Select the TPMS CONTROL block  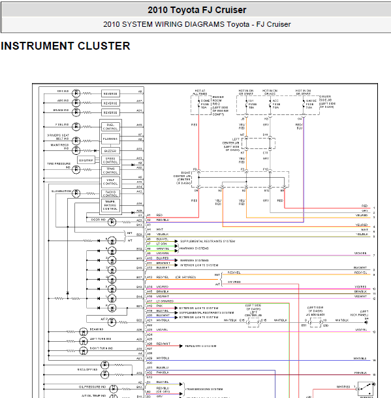110,171
